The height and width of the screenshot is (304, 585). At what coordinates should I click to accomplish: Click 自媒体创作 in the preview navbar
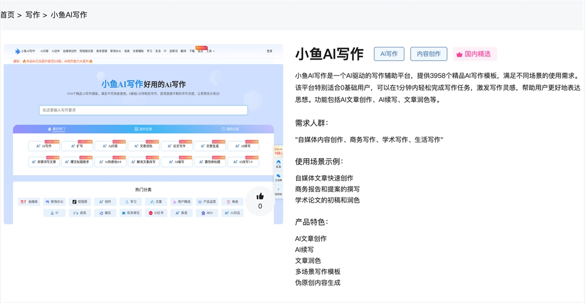coord(70,51)
